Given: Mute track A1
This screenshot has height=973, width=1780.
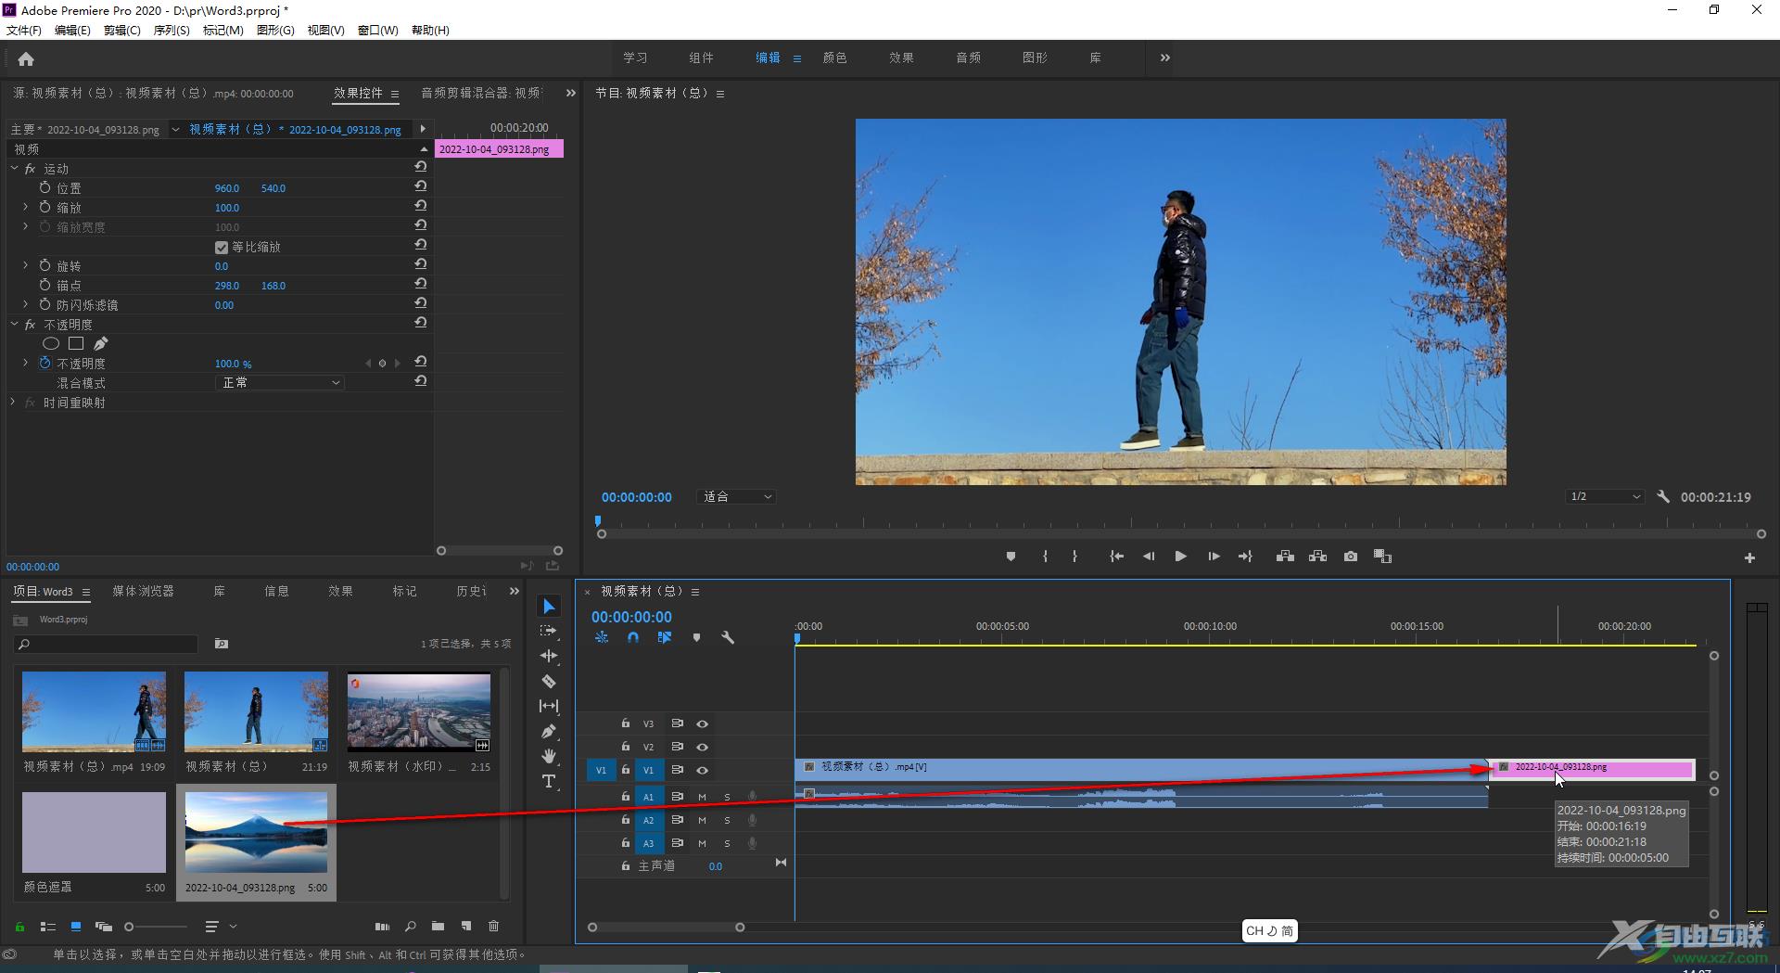Looking at the screenshot, I should tap(702, 797).
